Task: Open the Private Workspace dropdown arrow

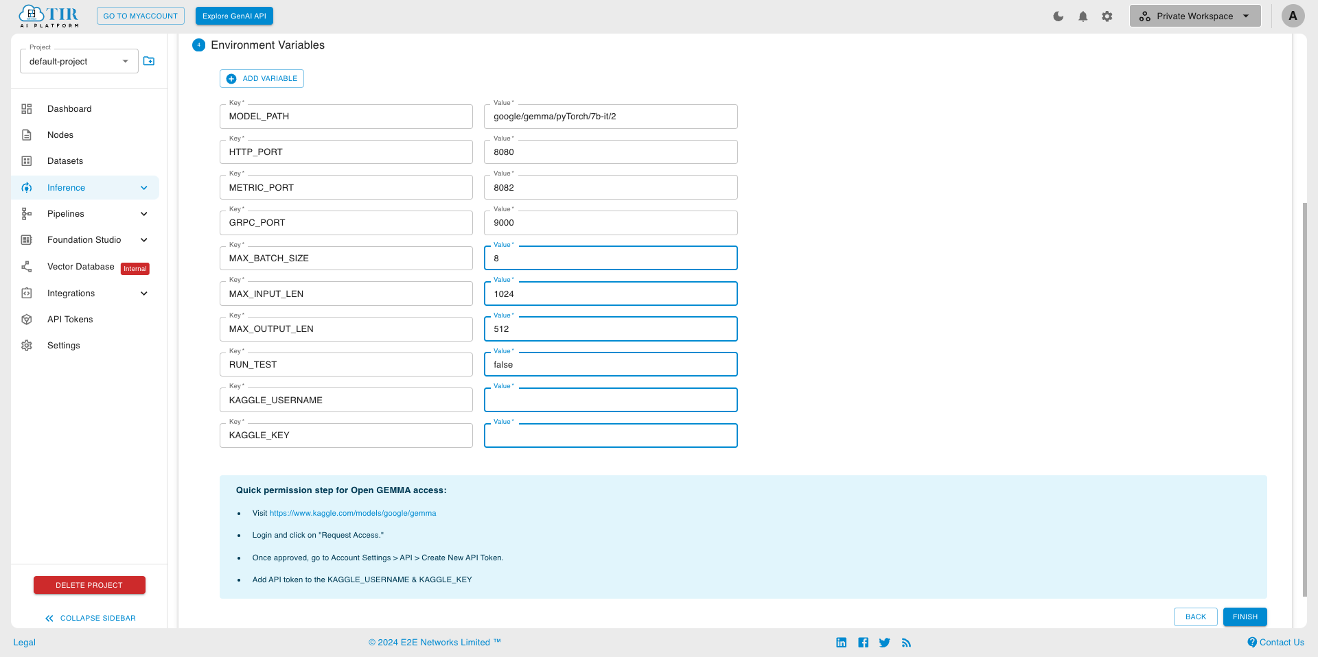Action: (x=1246, y=16)
